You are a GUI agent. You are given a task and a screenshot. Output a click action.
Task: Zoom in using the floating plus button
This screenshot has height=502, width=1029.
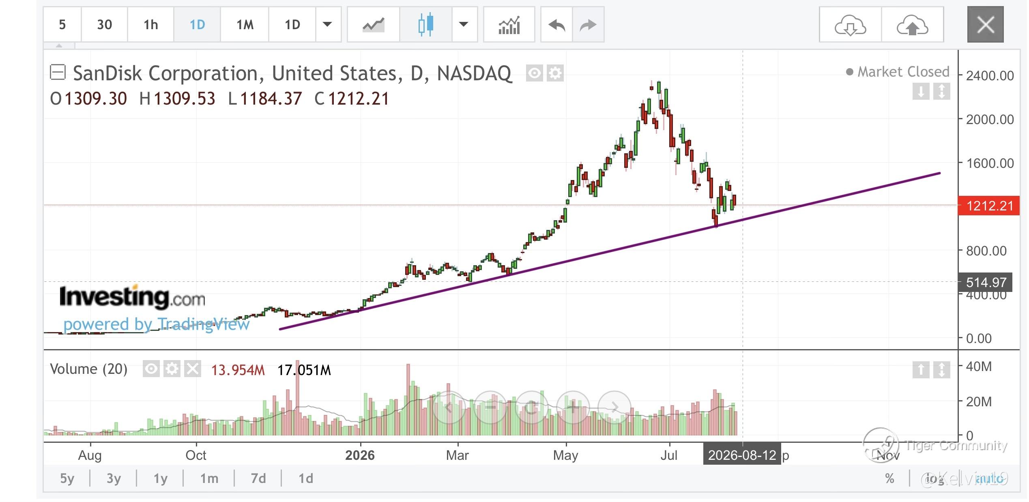pyautogui.click(x=573, y=408)
